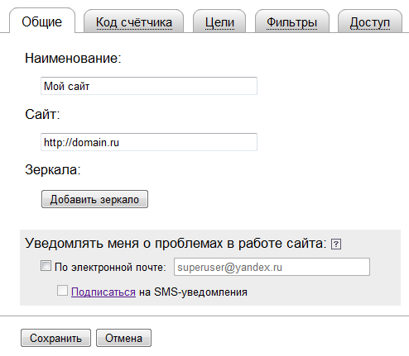
Task: Cancel changes with Отмена button
Action: click(x=123, y=338)
